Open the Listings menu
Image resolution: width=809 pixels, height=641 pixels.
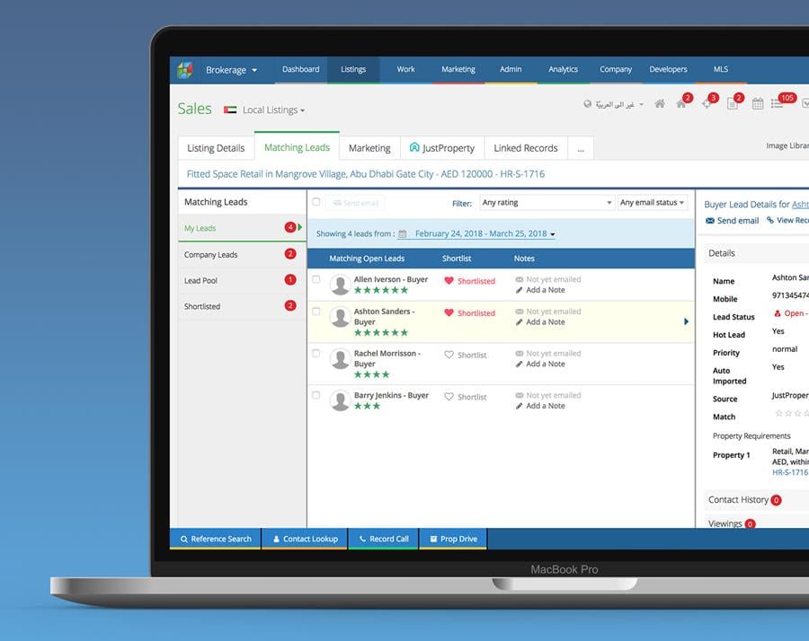click(353, 69)
